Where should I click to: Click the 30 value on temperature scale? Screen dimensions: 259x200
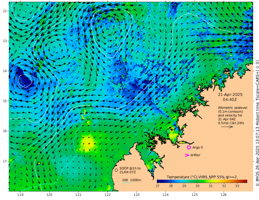(197, 186)
